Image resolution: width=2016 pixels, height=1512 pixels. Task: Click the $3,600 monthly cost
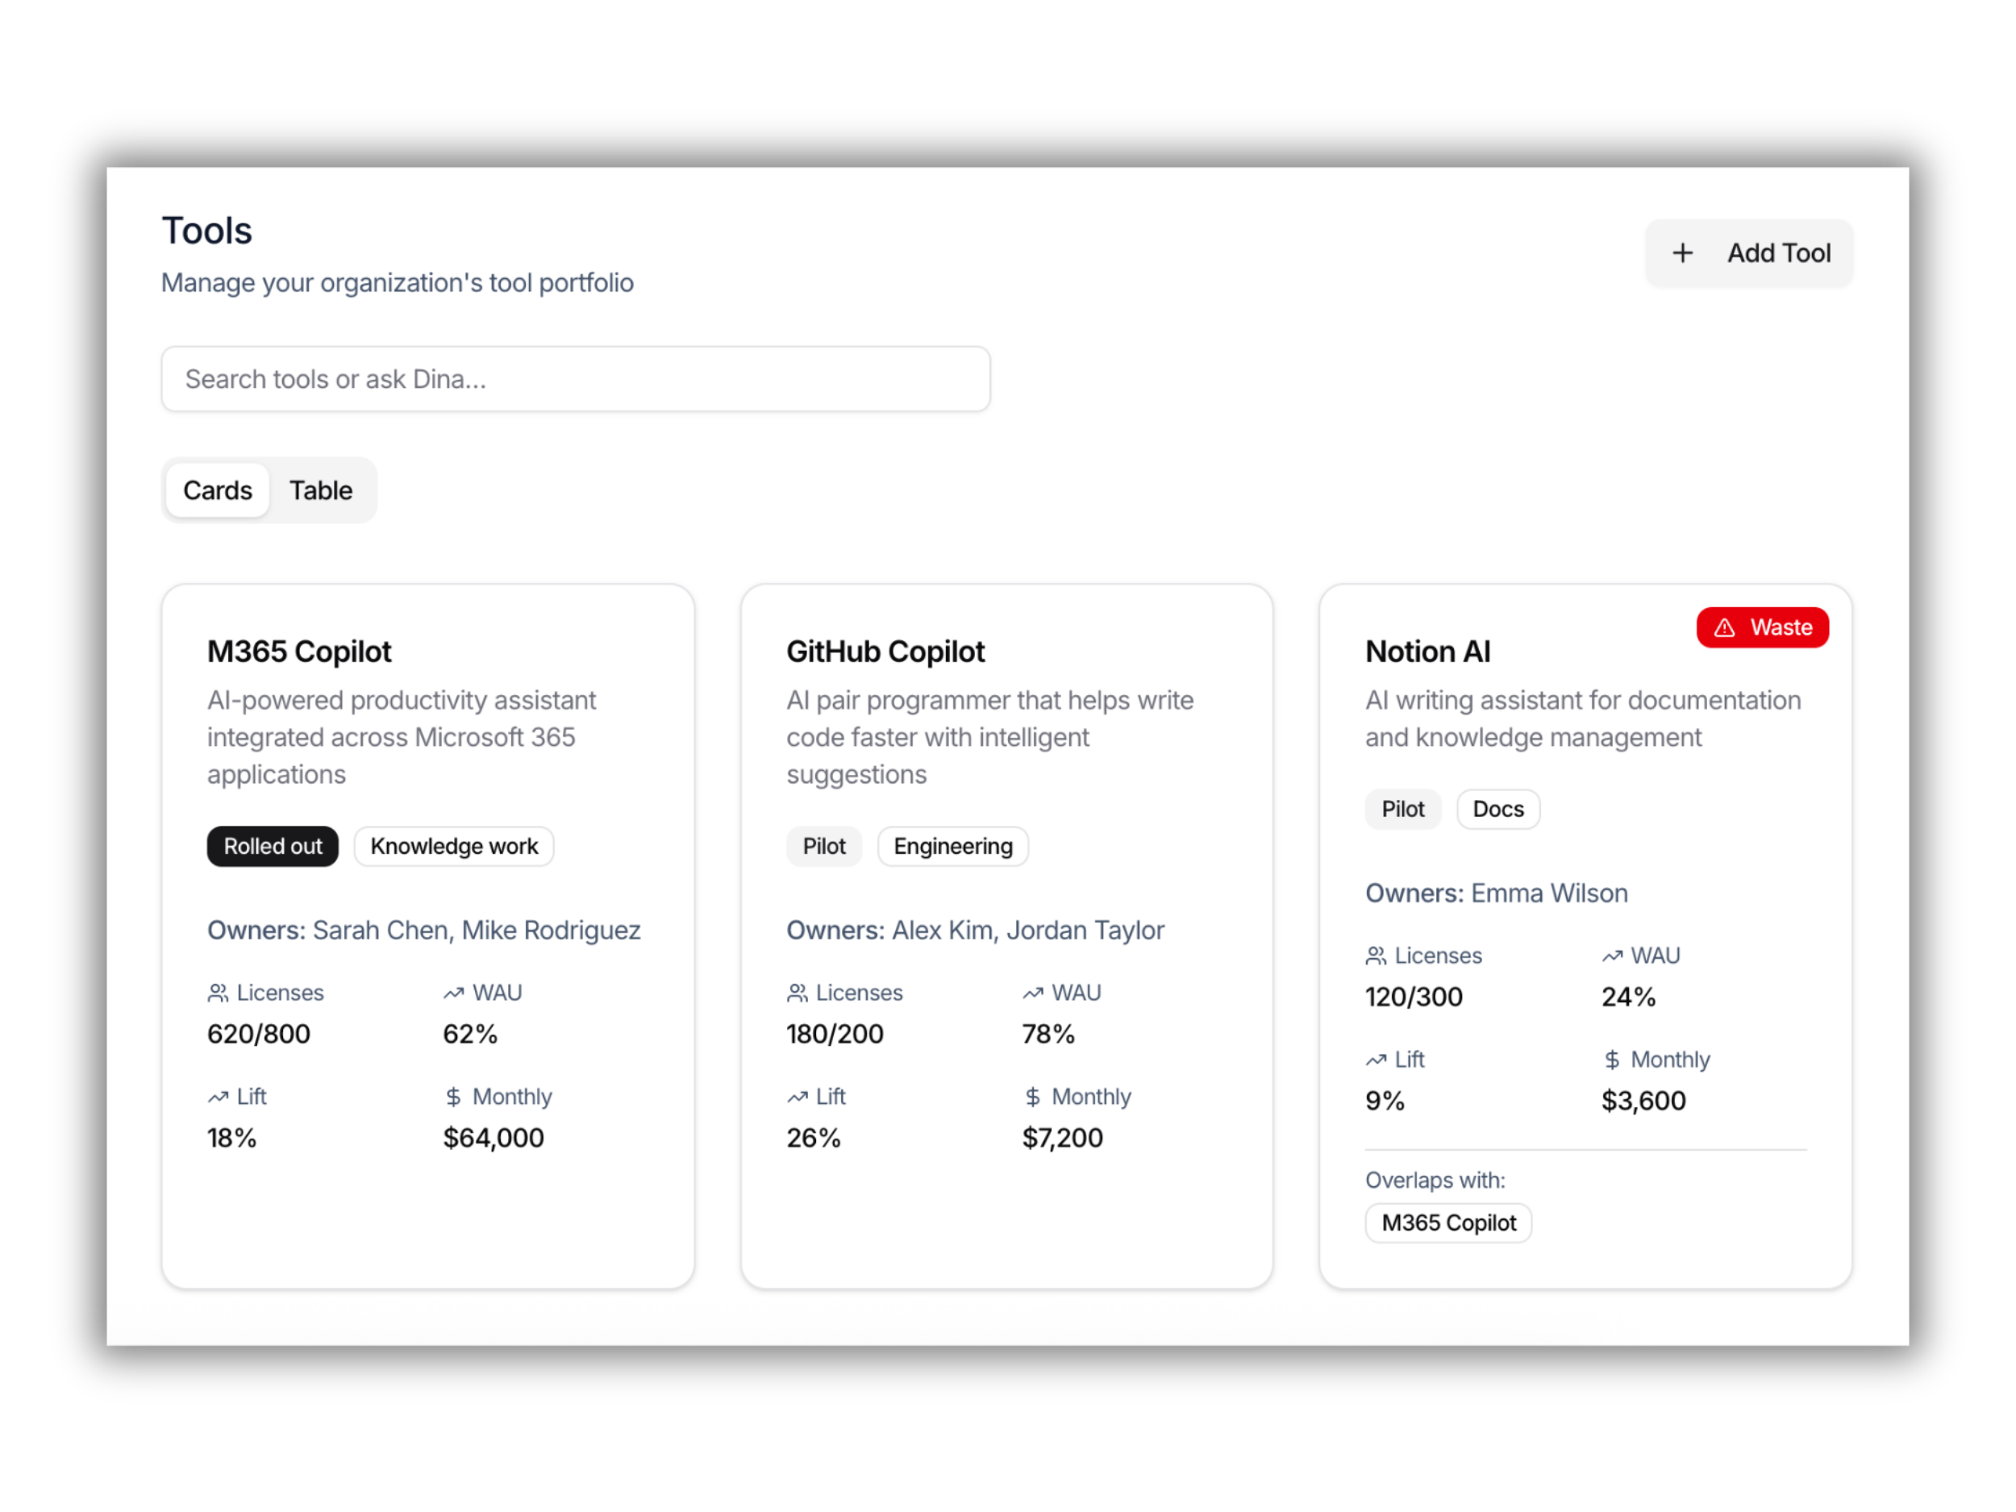tap(1643, 1100)
